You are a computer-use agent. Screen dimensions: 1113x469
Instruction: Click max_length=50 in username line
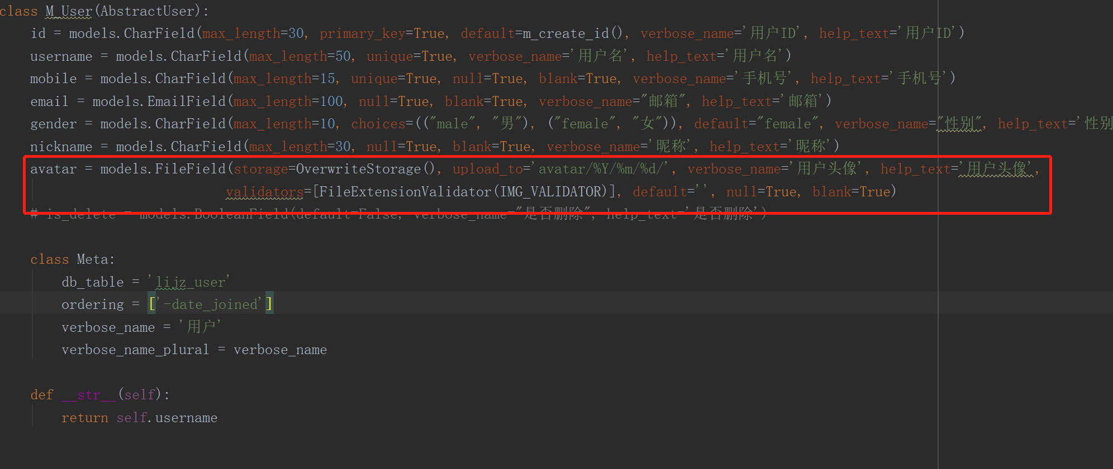pos(300,56)
